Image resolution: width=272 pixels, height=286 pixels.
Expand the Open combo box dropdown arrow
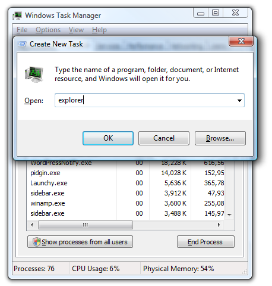pos(239,101)
